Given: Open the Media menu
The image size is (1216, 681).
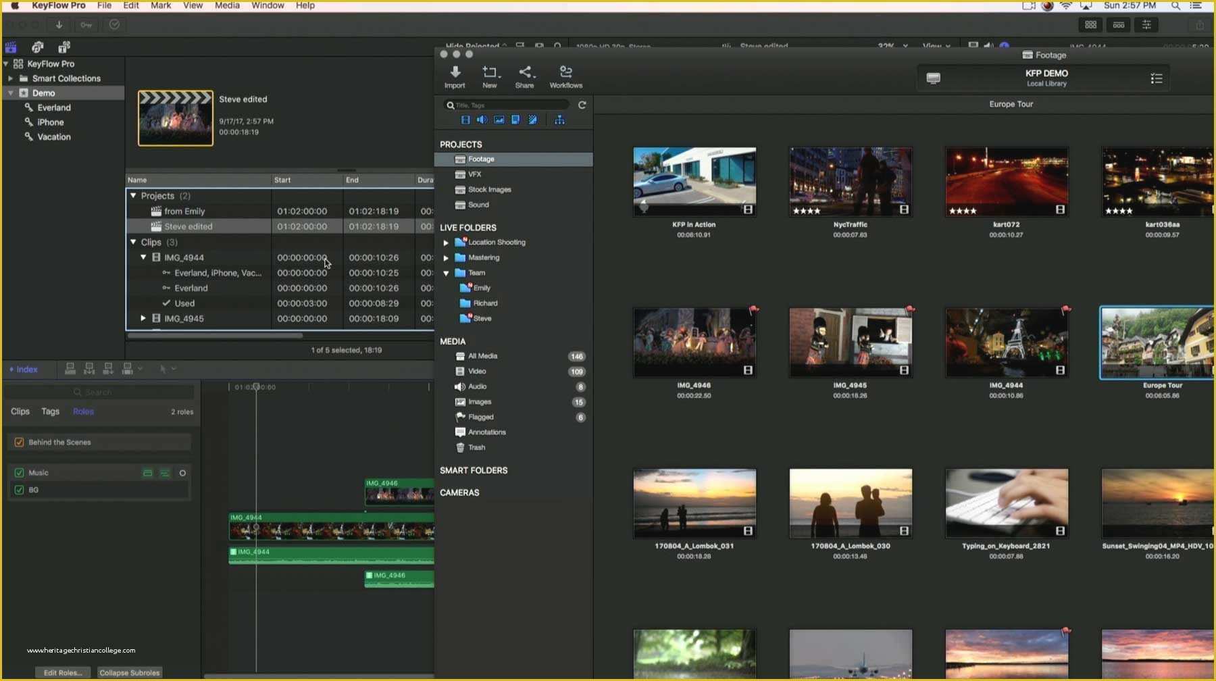Looking at the screenshot, I should [x=227, y=5].
